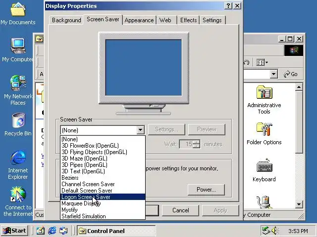Viewport: 317px width, 237px height.
Task: Choose 3D Pipes (OpenGL) screen saver
Action: click(x=103, y=165)
